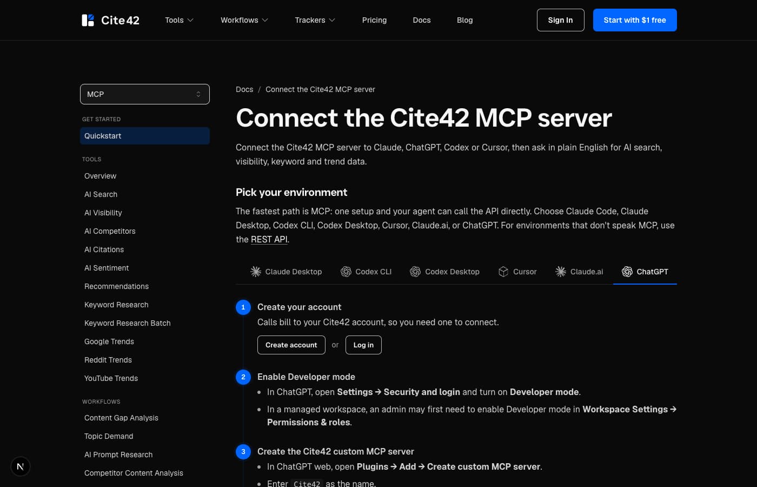757x487 pixels.
Task: Open the Blog page
Action: coord(465,20)
